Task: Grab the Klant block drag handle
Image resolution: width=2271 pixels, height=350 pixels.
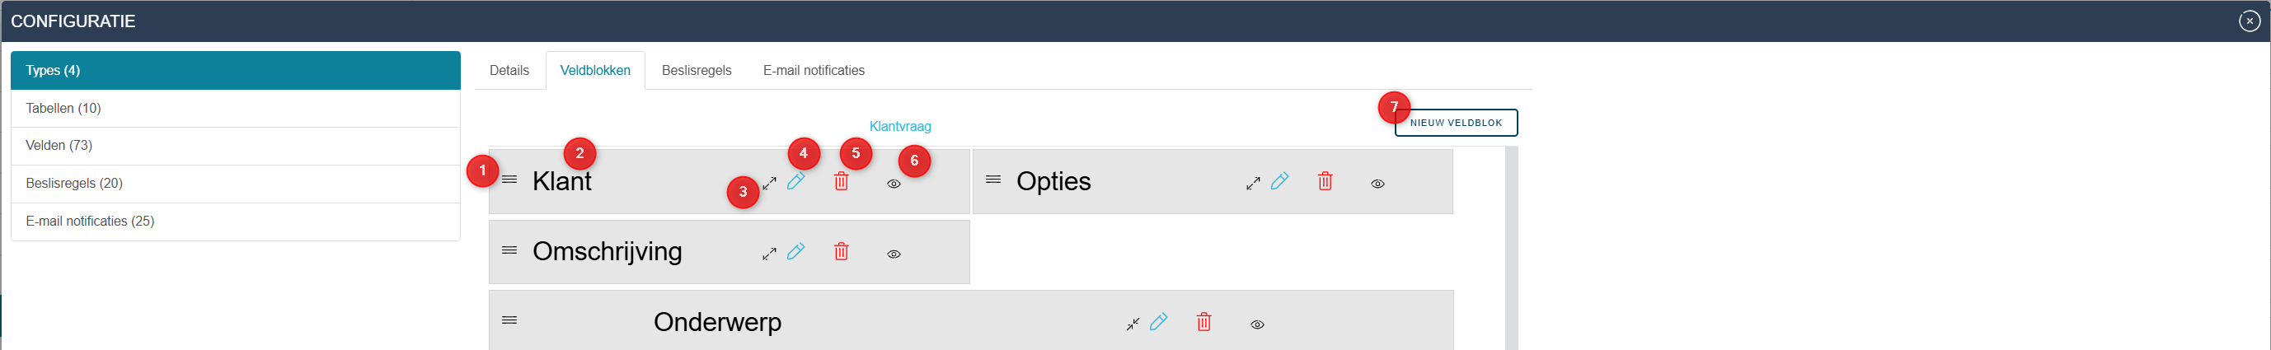Action: [509, 180]
